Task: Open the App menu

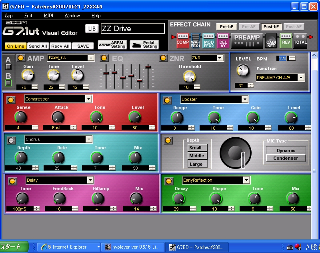Action: 8,16
